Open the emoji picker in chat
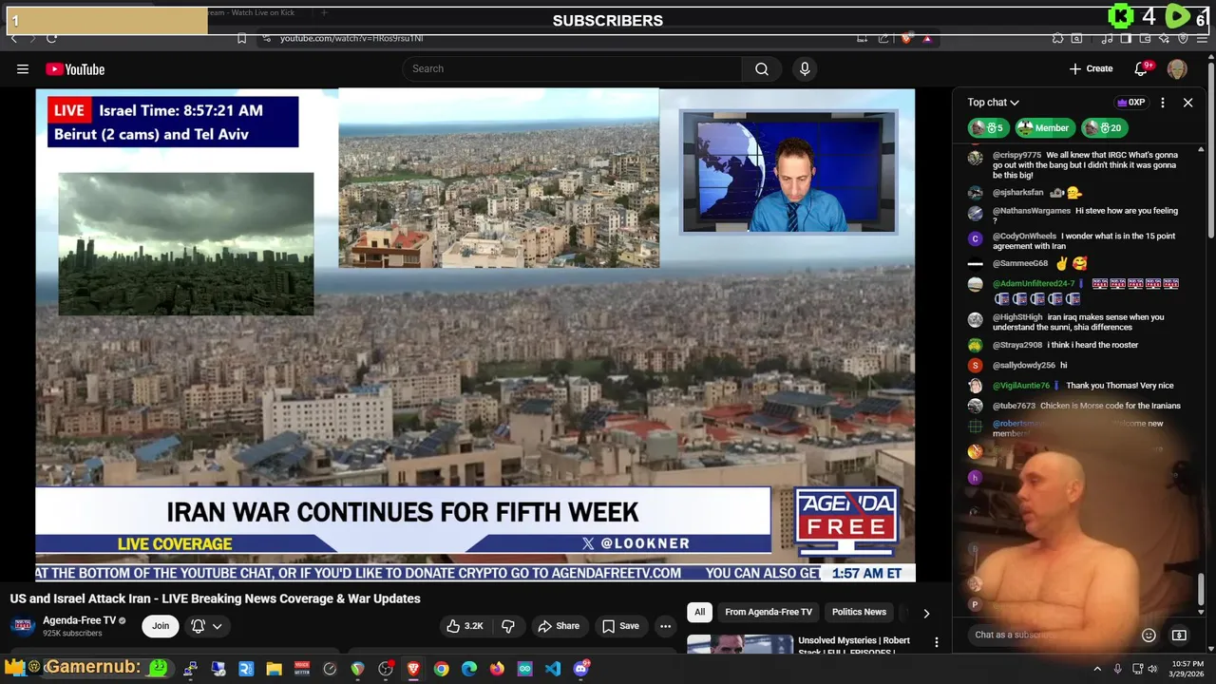The image size is (1216, 684). click(x=1149, y=635)
